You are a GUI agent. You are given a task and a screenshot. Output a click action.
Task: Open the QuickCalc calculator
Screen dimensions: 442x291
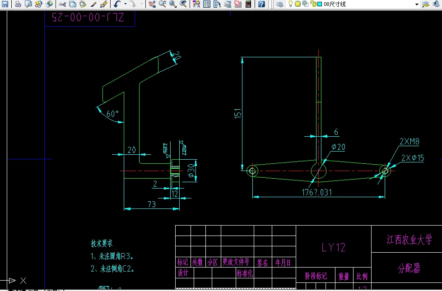pyautogui.click(x=248, y=4)
